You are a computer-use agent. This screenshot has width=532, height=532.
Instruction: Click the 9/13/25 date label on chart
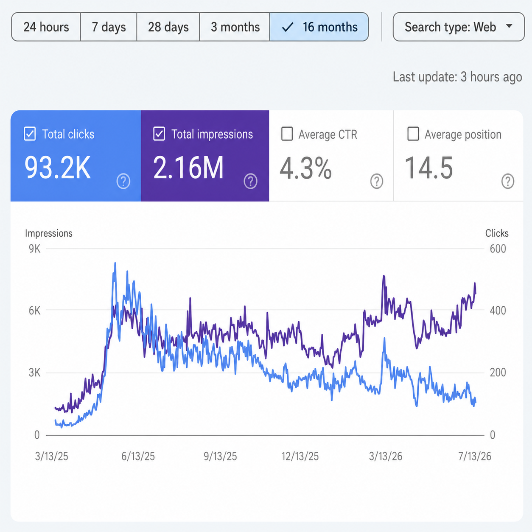[x=220, y=456]
